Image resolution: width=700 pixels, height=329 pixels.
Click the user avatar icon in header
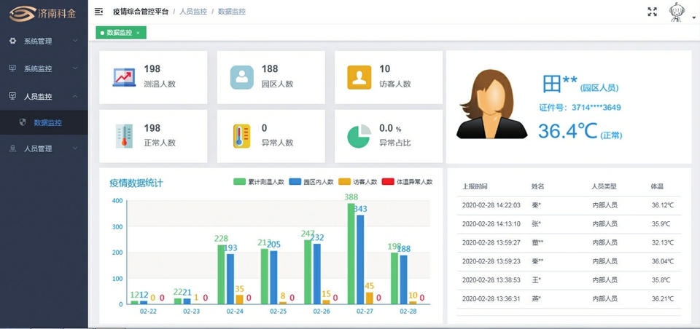click(677, 12)
